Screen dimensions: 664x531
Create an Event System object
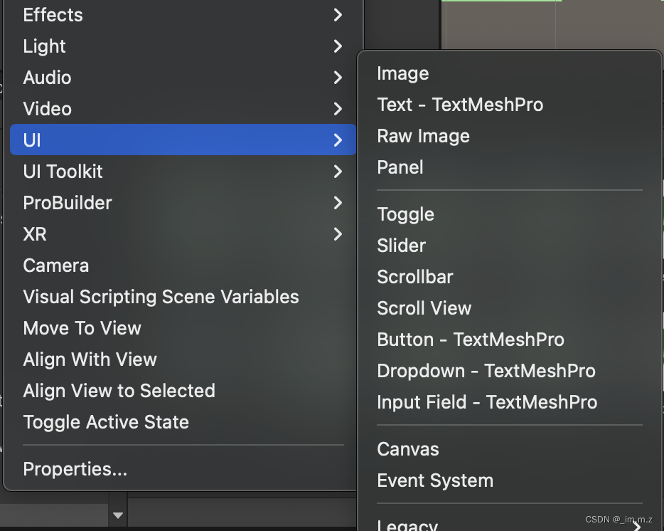[x=435, y=480]
